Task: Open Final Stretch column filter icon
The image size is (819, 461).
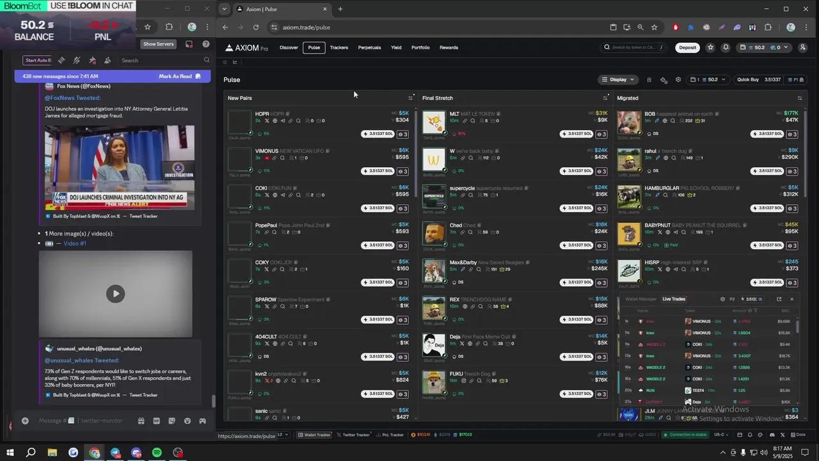Action: pyautogui.click(x=605, y=98)
